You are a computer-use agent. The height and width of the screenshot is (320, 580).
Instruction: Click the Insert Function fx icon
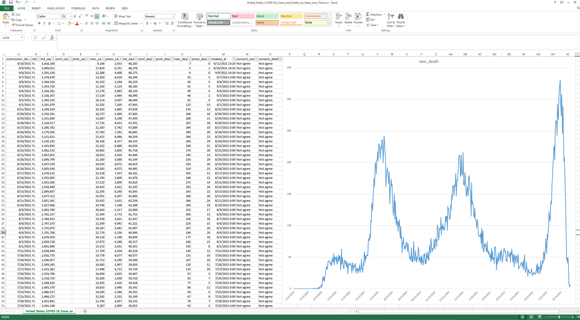click(52, 38)
